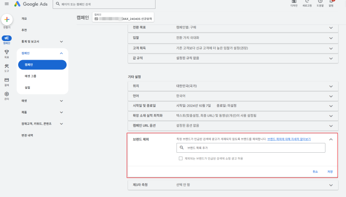The image size is (346, 197).
Task: Click the magnifier in top search bar
Action: coord(58,4)
